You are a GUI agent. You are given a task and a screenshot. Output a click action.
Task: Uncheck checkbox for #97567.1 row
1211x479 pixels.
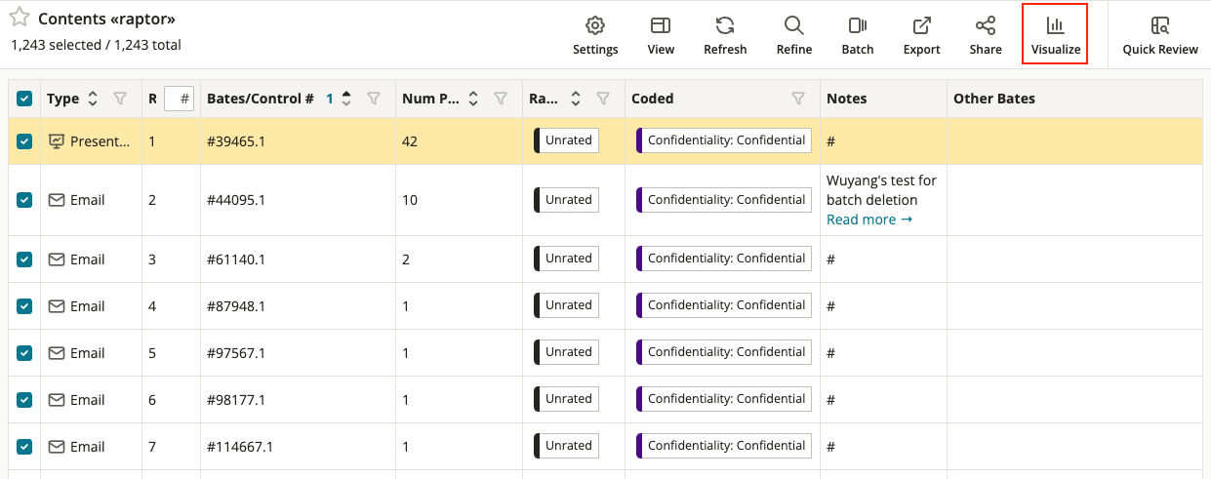24,353
